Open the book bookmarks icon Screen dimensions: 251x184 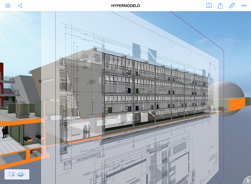coord(209,6)
